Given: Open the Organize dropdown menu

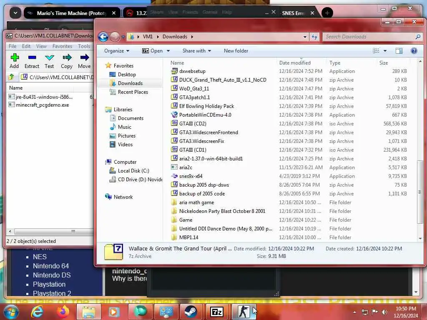Looking at the screenshot, I should coord(117,51).
